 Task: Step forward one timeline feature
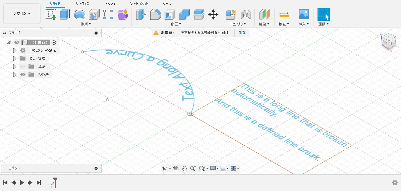31,183
